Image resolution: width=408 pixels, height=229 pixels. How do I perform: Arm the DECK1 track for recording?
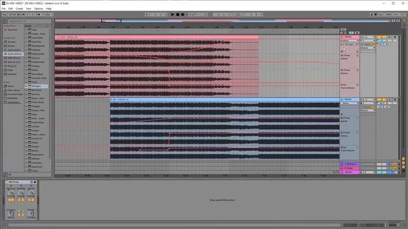pos(395,37)
